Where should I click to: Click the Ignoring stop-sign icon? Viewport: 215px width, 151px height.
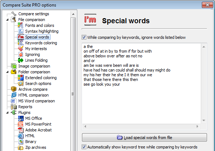(x=20, y=54)
